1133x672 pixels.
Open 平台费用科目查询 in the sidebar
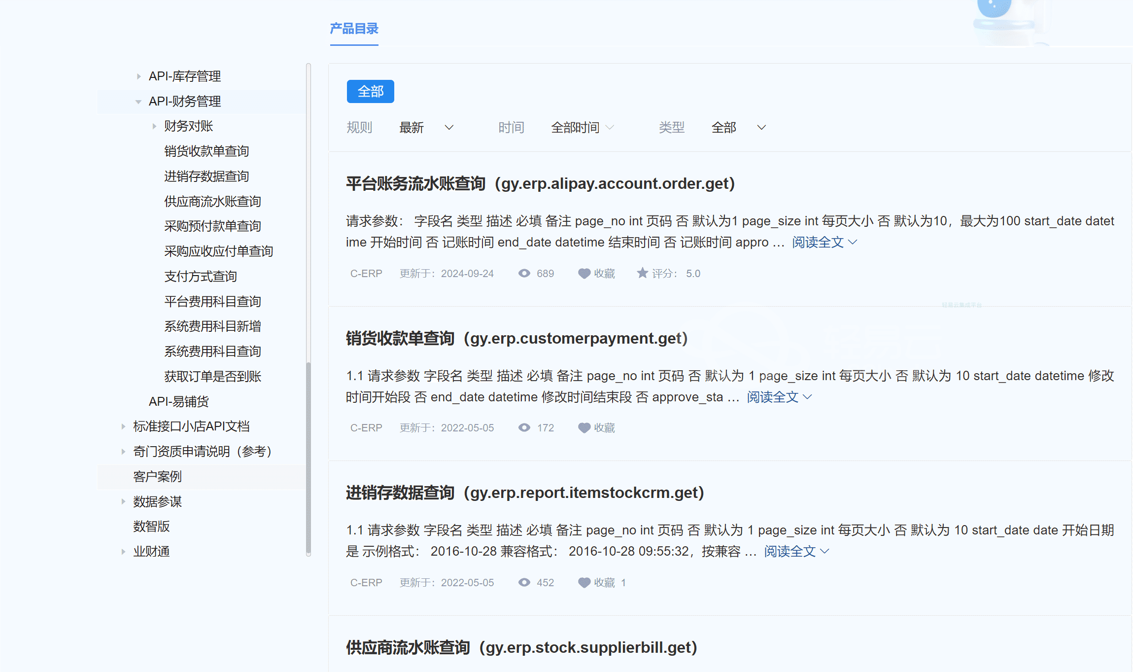point(212,302)
